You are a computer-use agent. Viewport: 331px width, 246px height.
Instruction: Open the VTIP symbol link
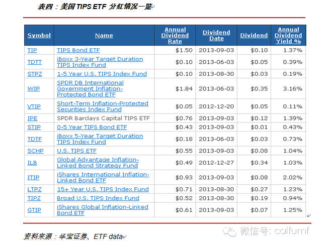click(34, 106)
